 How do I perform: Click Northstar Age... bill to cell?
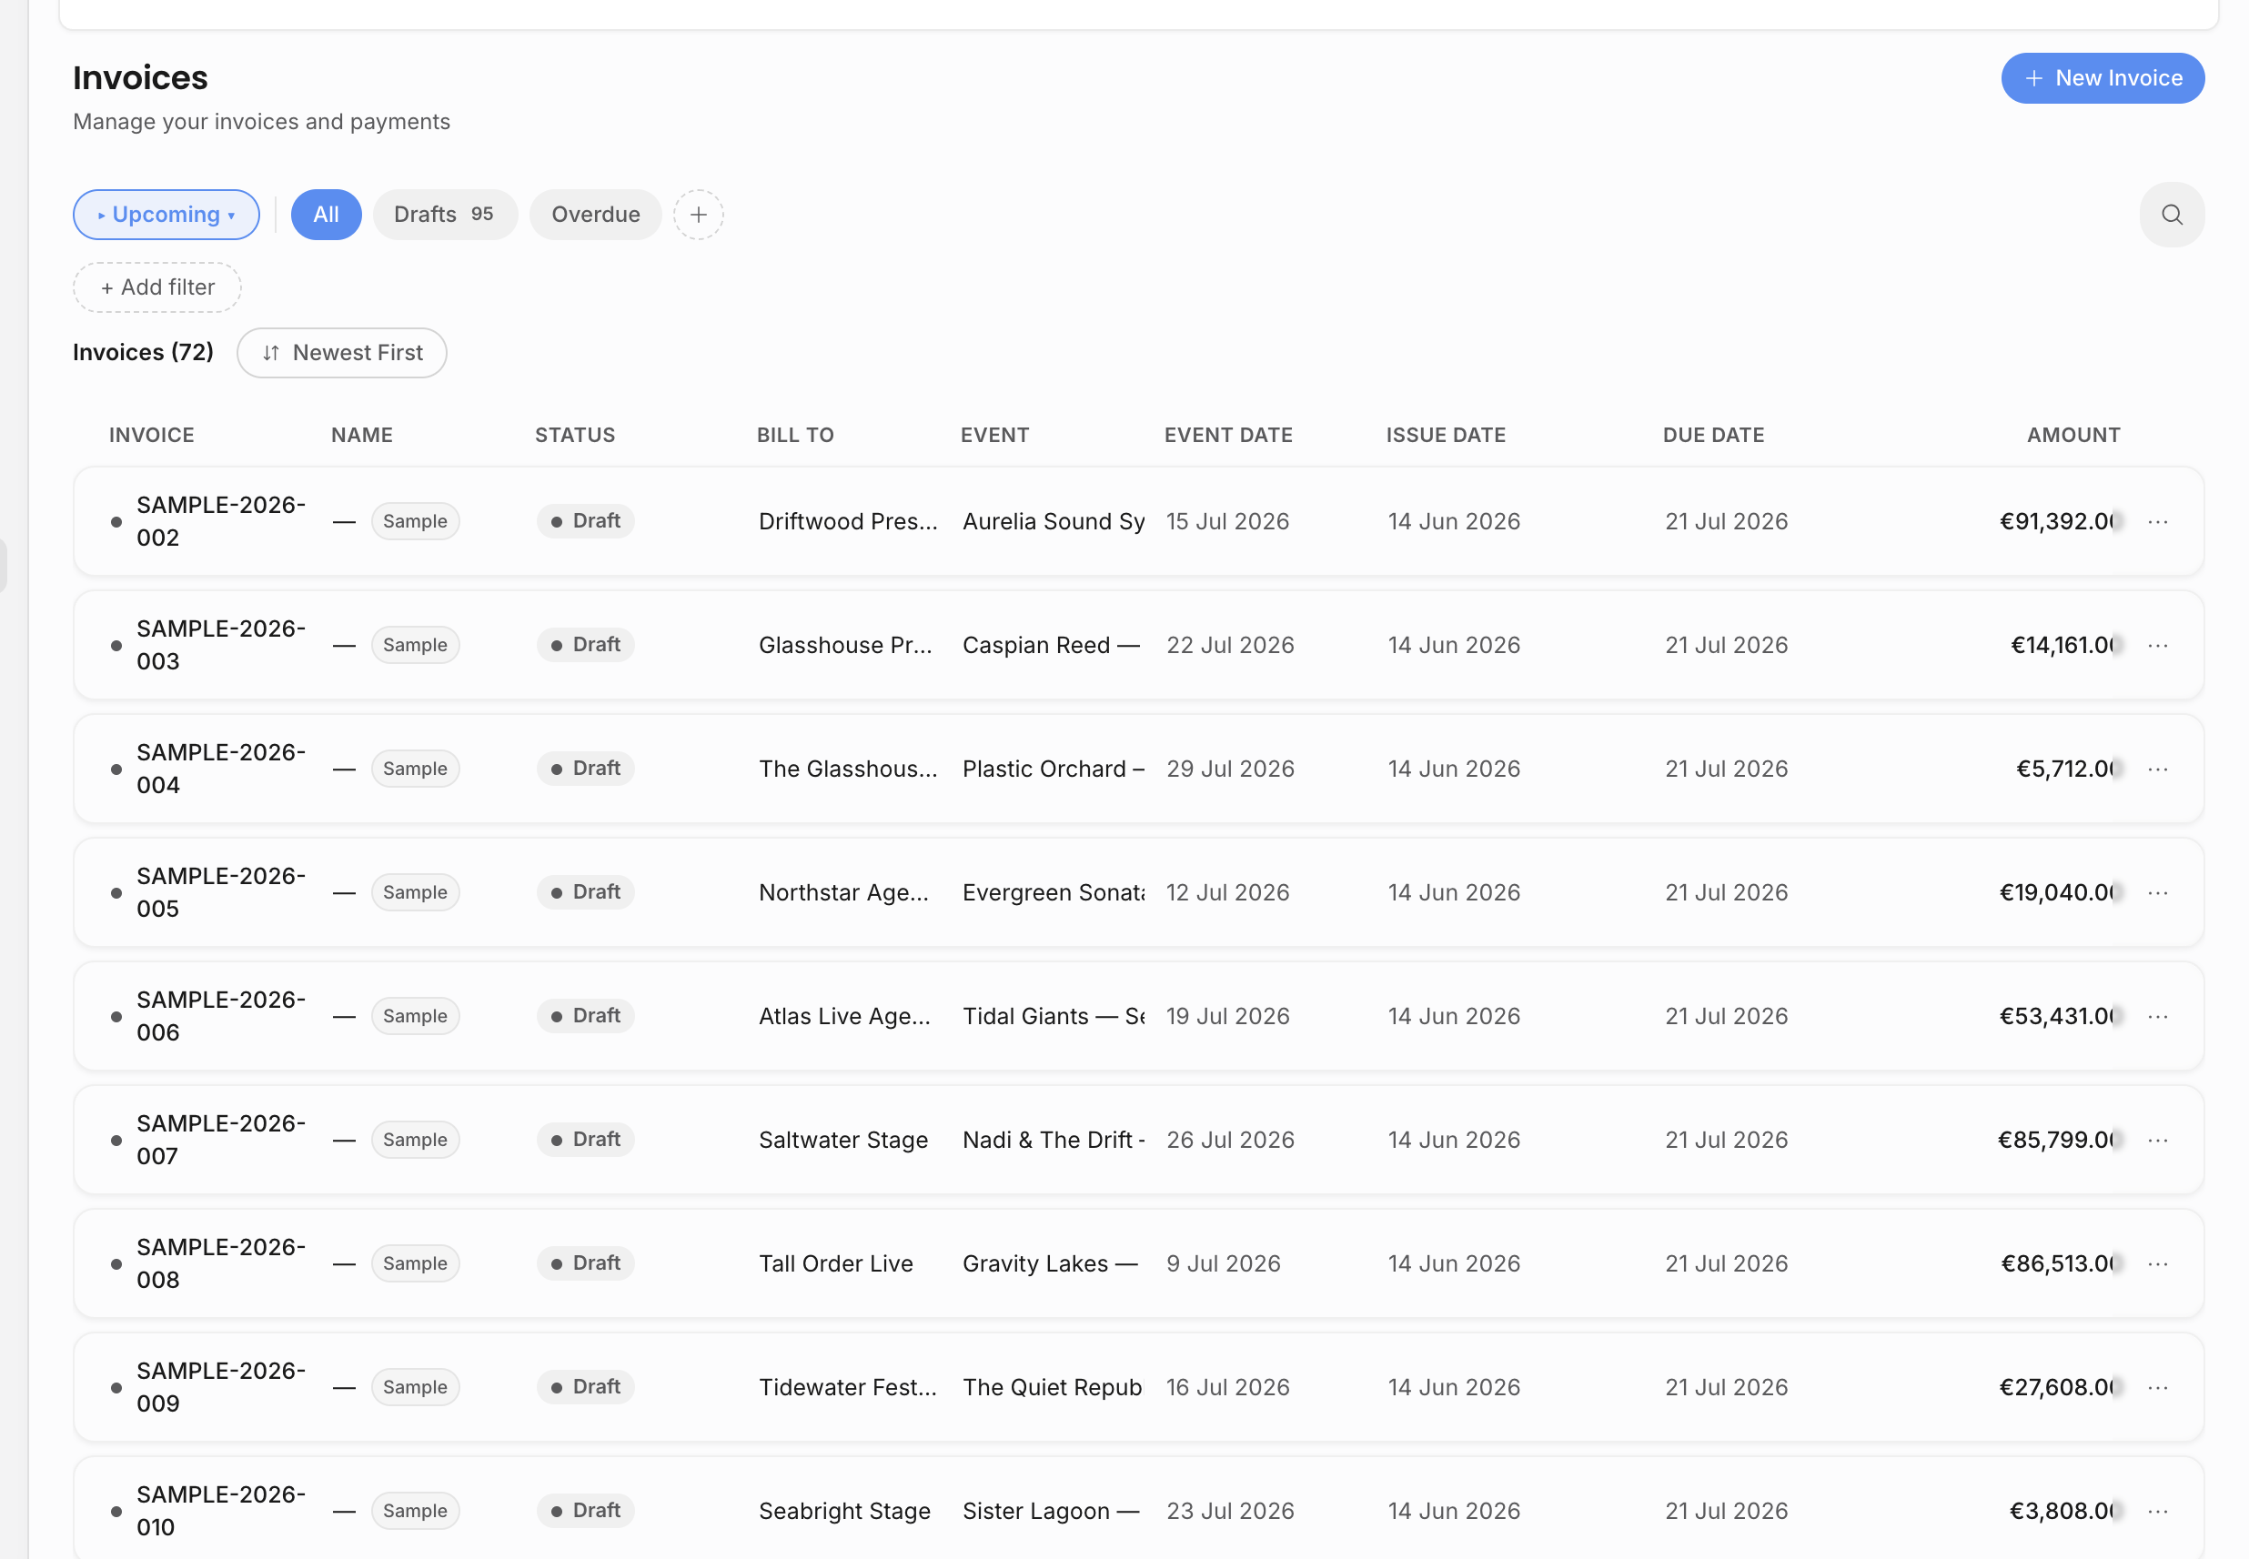[x=844, y=893]
